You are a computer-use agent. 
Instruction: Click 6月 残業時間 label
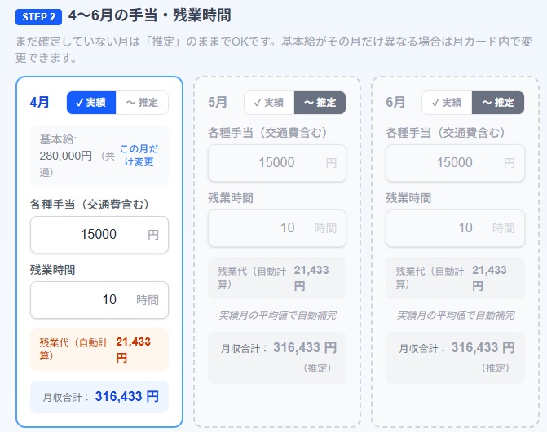pyautogui.click(x=408, y=198)
